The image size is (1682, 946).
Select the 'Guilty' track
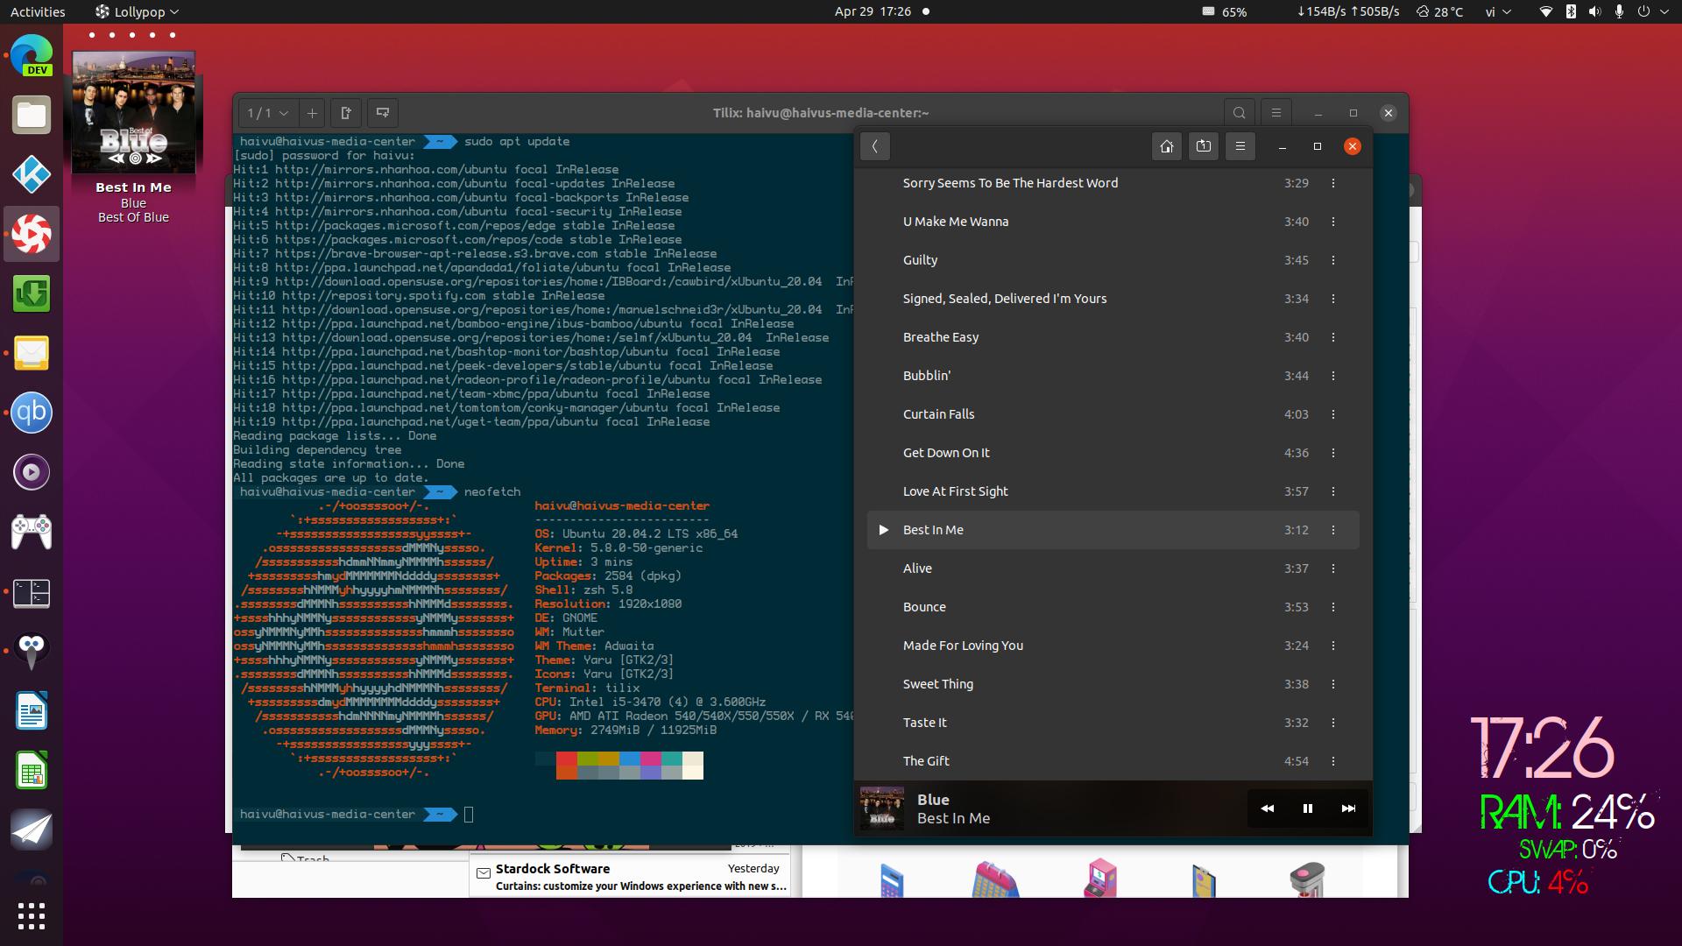pyautogui.click(x=1113, y=260)
